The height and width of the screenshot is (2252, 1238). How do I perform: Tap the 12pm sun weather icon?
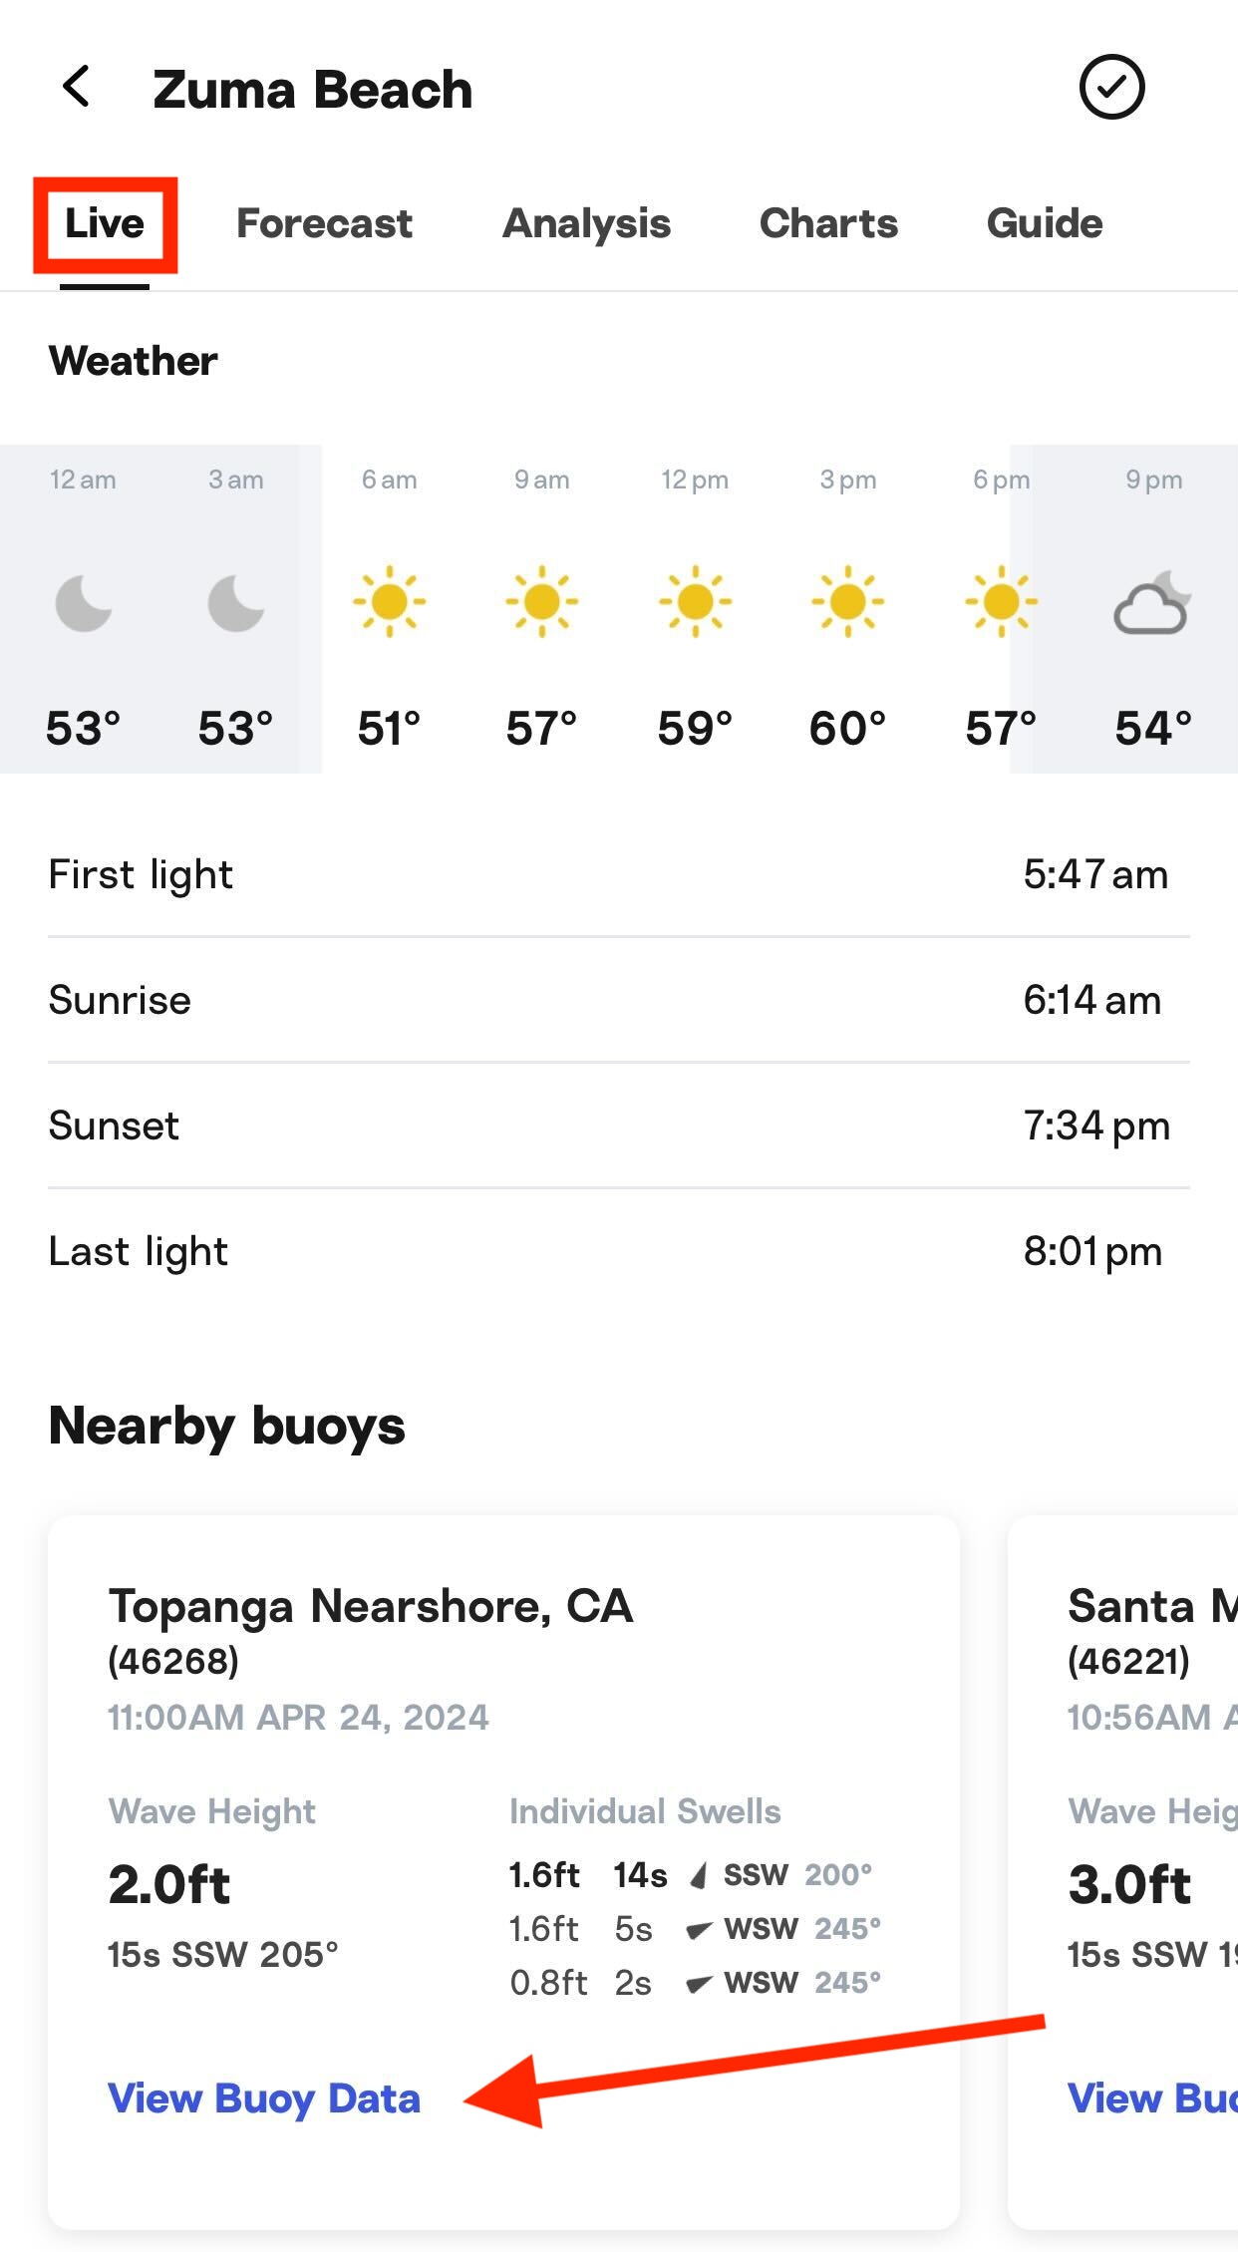click(695, 601)
